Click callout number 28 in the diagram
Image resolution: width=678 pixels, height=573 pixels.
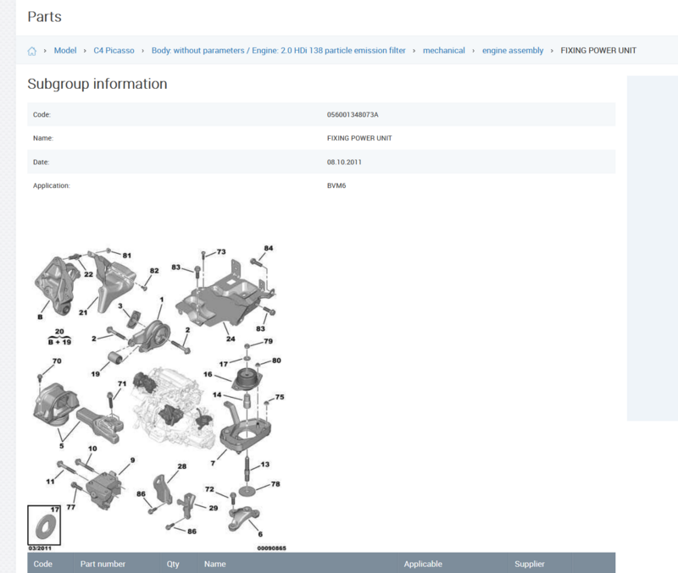pos(182,466)
